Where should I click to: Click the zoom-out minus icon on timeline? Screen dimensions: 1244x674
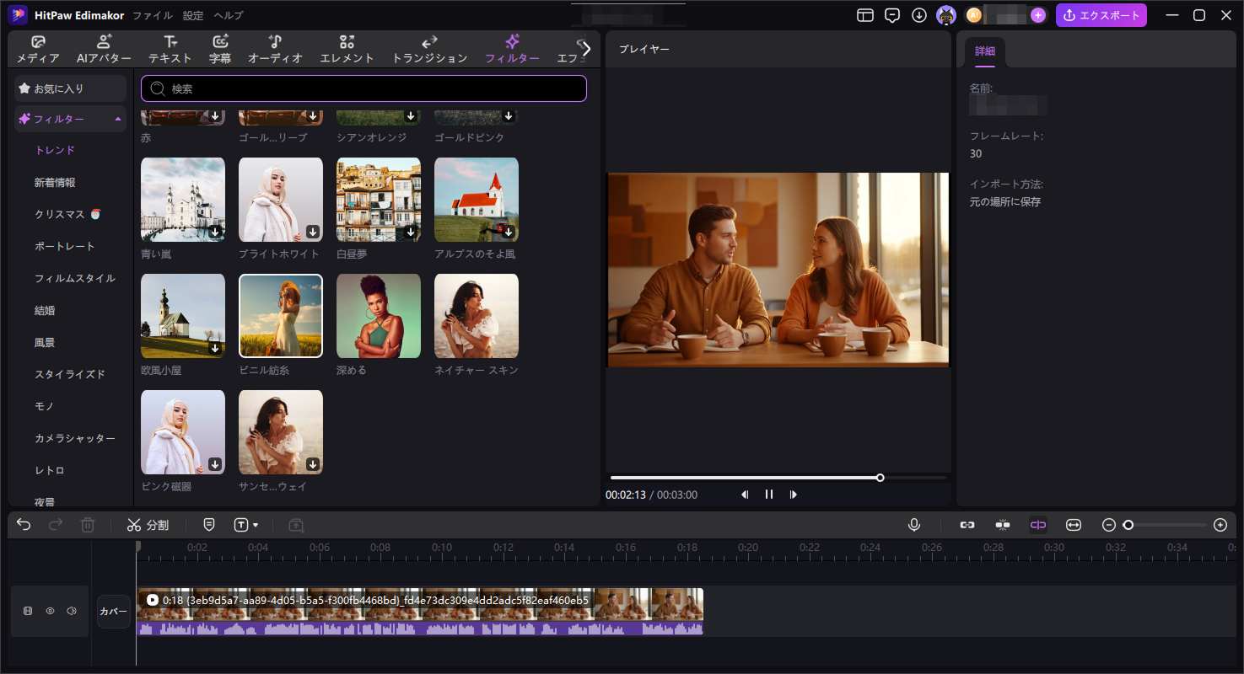(1109, 525)
